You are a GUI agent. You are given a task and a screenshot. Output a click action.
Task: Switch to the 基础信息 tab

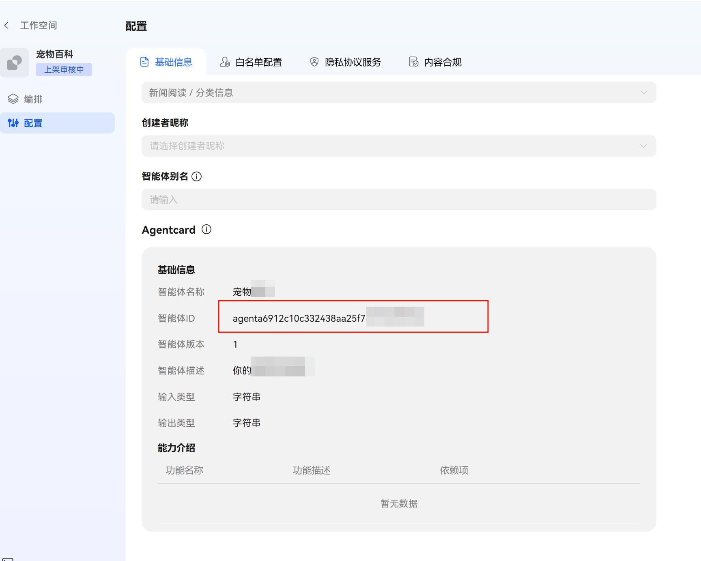pos(173,62)
